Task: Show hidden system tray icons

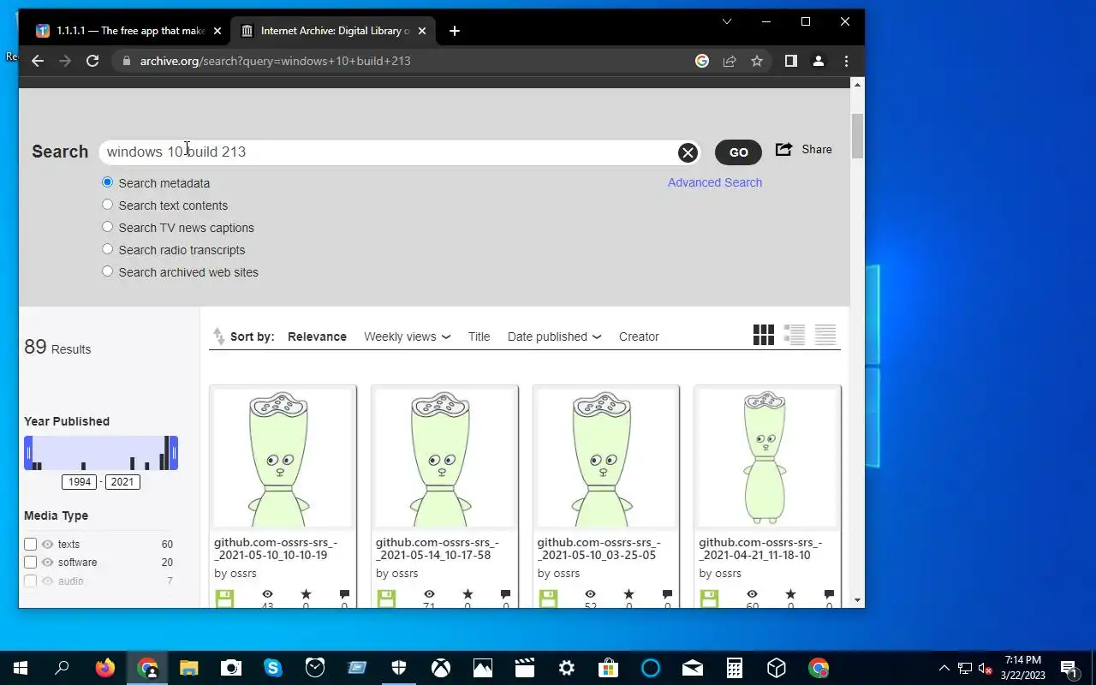Action: 944,668
